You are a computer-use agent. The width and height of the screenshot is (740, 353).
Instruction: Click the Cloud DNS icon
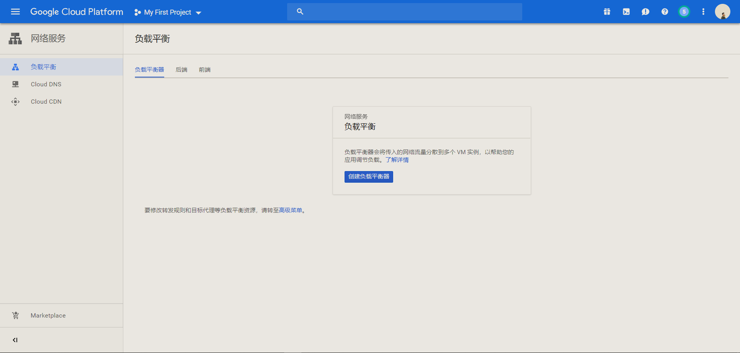[15, 84]
